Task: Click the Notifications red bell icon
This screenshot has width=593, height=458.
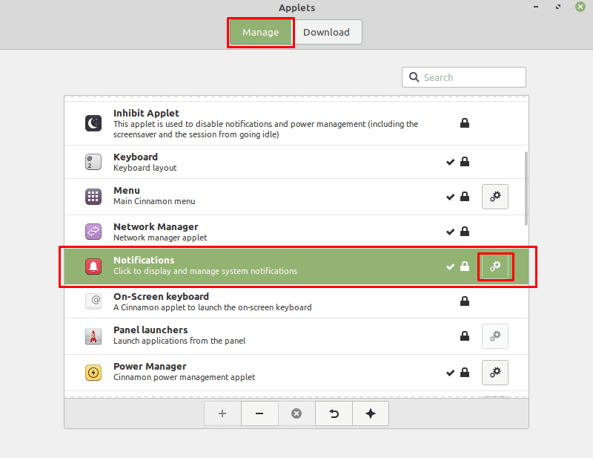Action: tap(93, 266)
